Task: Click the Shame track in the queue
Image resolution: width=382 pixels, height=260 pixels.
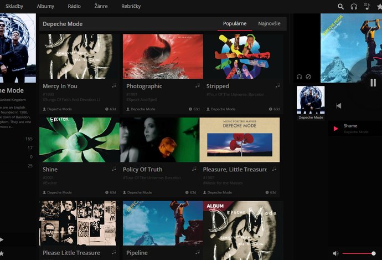Action: click(355, 129)
